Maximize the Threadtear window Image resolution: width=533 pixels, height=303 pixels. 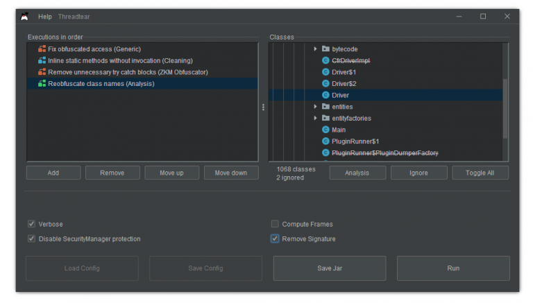[x=483, y=17]
